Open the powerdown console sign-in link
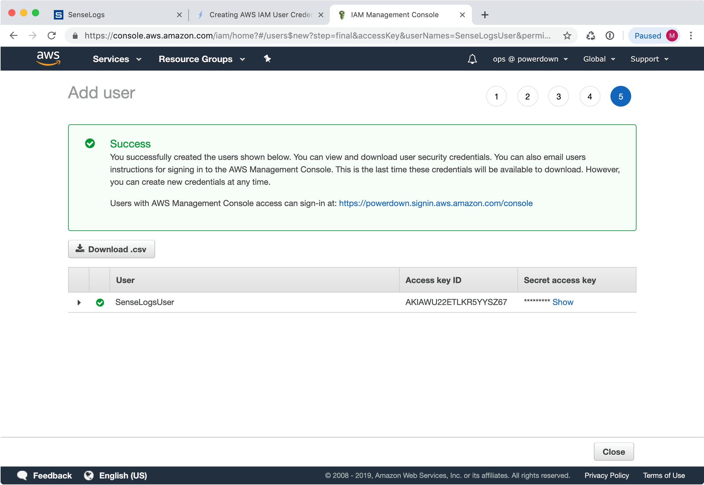The image size is (704, 485). [436, 203]
